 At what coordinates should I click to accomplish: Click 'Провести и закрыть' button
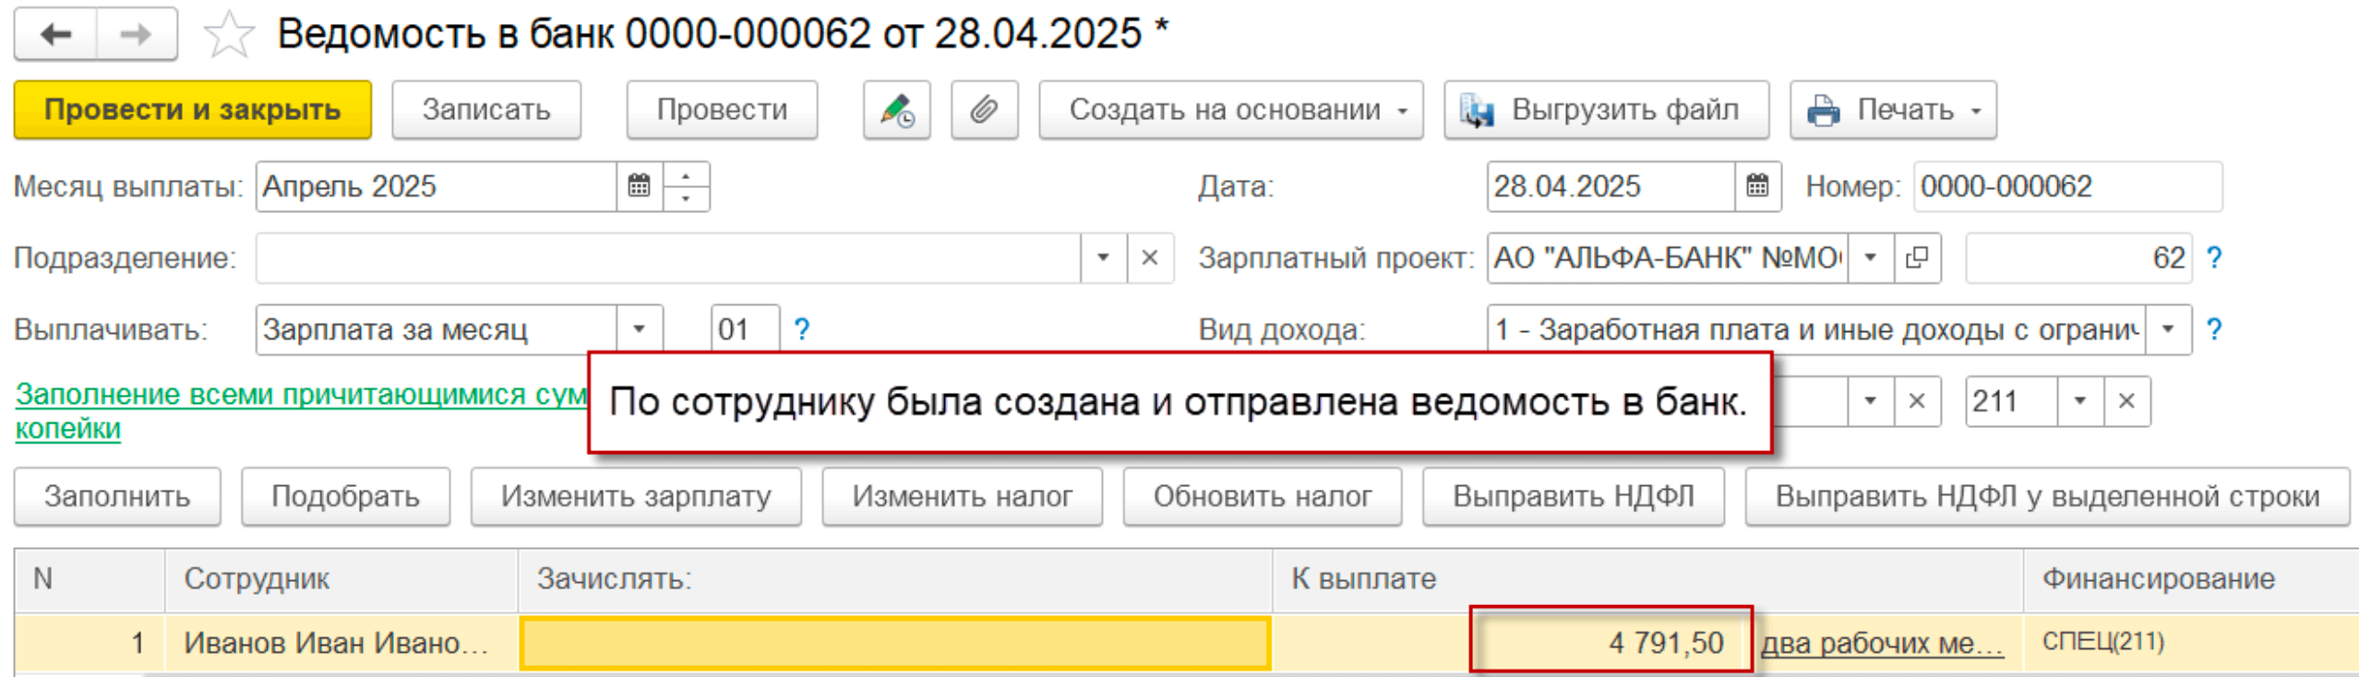(192, 110)
